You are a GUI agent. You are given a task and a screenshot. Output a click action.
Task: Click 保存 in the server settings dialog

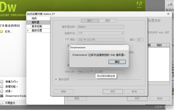click(x=113, y=92)
